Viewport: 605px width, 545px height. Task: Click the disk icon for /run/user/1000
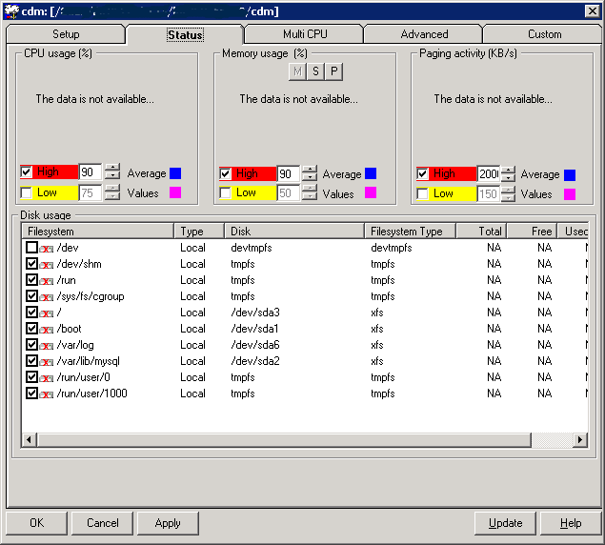46,394
